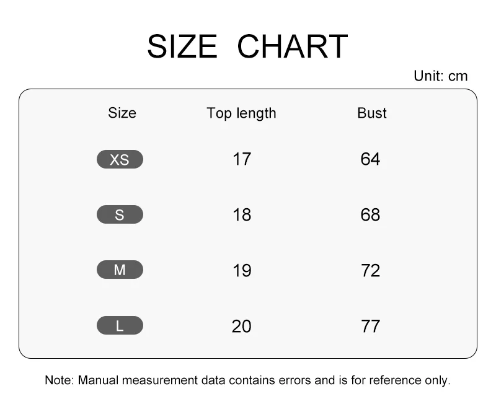Select the Size column header

[x=122, y=113]
